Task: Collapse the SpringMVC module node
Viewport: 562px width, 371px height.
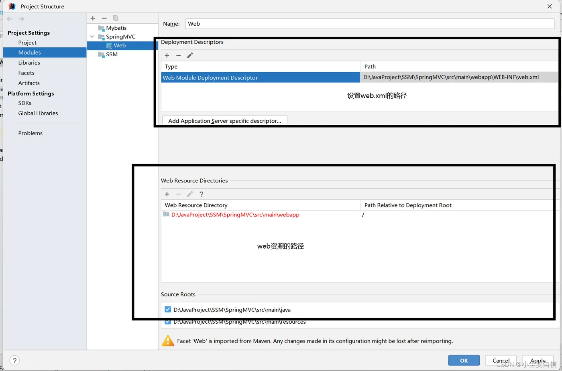Action: [x=92, y=37]
